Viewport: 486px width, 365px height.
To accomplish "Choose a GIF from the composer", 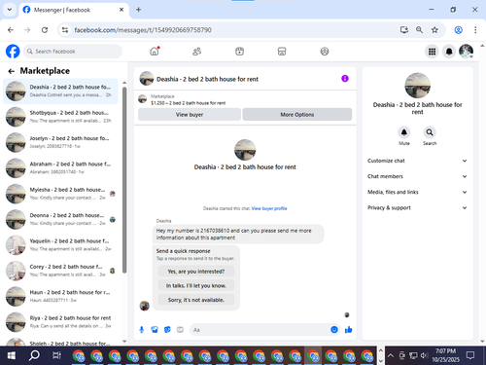I will coord(180,330).
